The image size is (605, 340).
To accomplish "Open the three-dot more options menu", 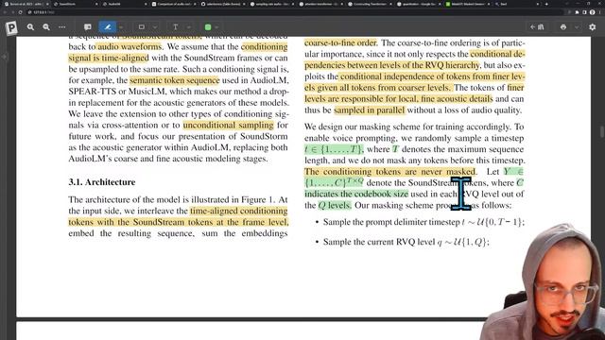I will (61, 27).
